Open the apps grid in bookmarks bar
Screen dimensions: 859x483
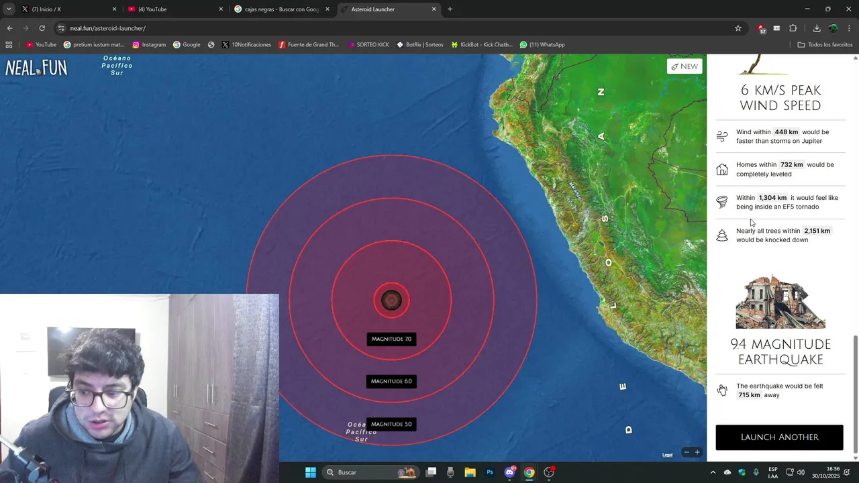[9, 45]
